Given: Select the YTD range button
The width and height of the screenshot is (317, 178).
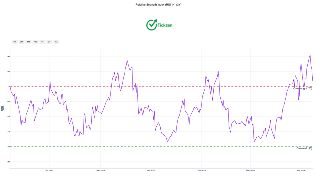Looking at the screenshot, I should click(35, 42).
